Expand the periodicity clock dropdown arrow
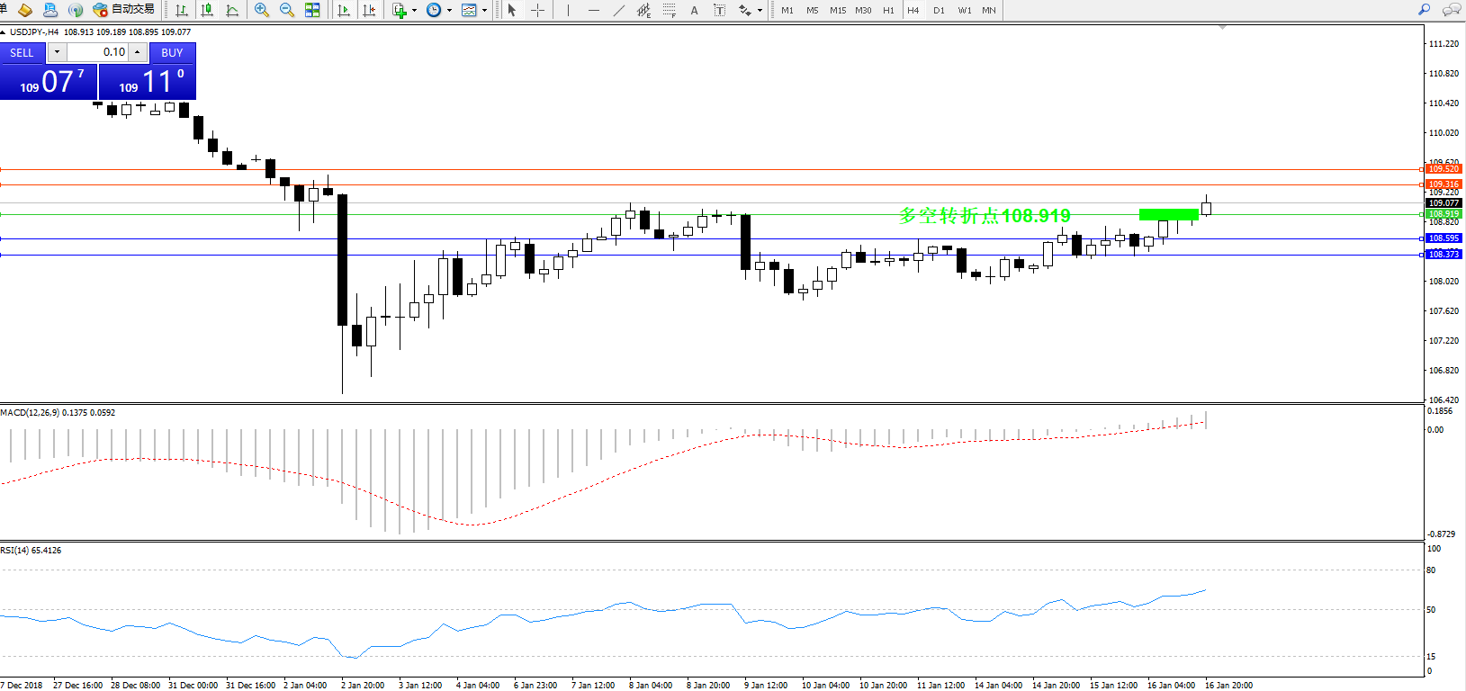The width and height of the screenshot is (1466, 691). click(449, 11)
